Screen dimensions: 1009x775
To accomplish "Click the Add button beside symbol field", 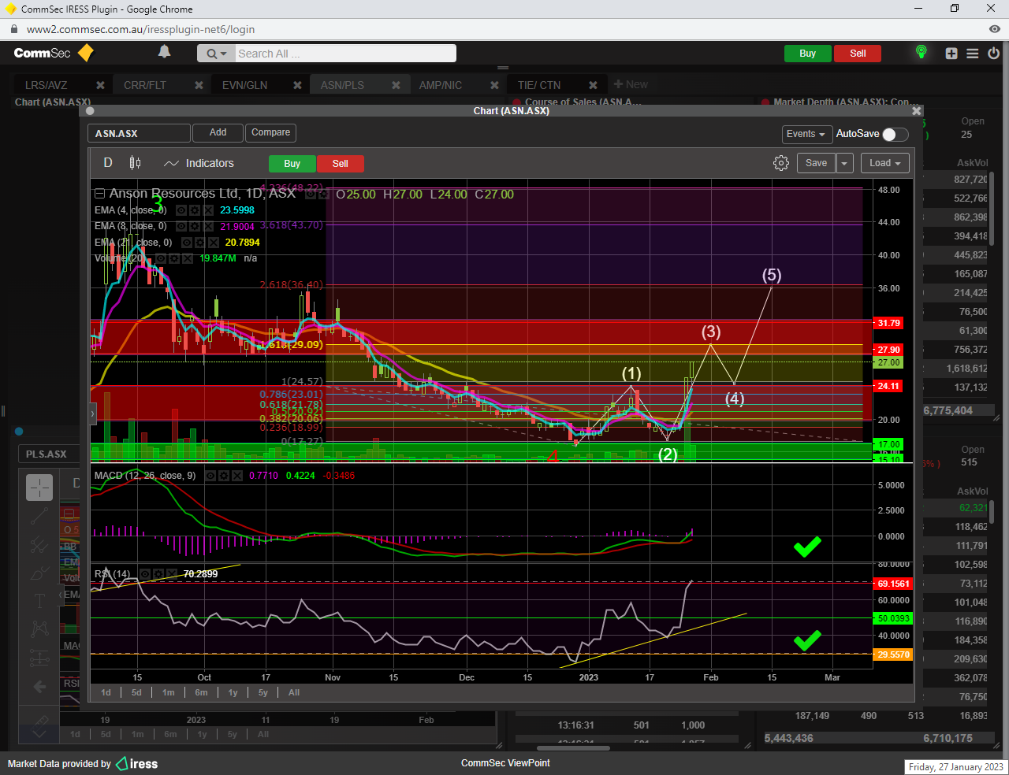I will pyautogui.click(x=218, y=133).
